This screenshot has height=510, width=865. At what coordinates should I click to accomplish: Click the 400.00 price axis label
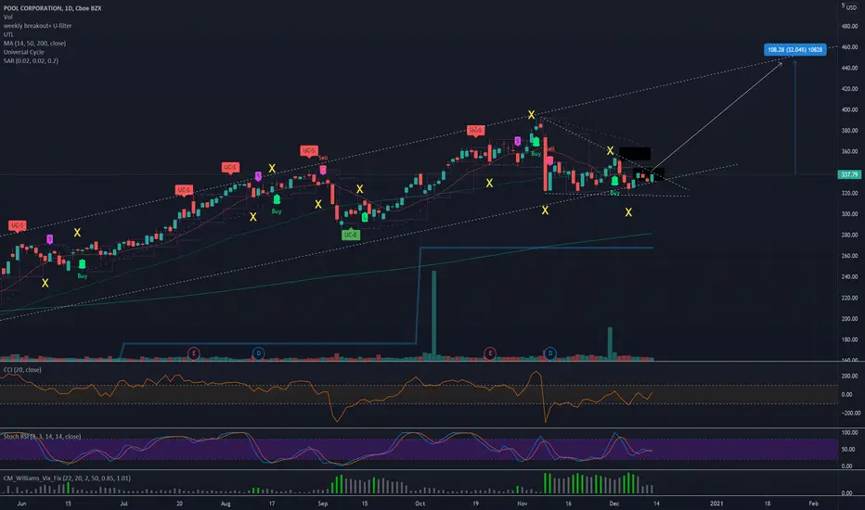[x=849, y=109]
